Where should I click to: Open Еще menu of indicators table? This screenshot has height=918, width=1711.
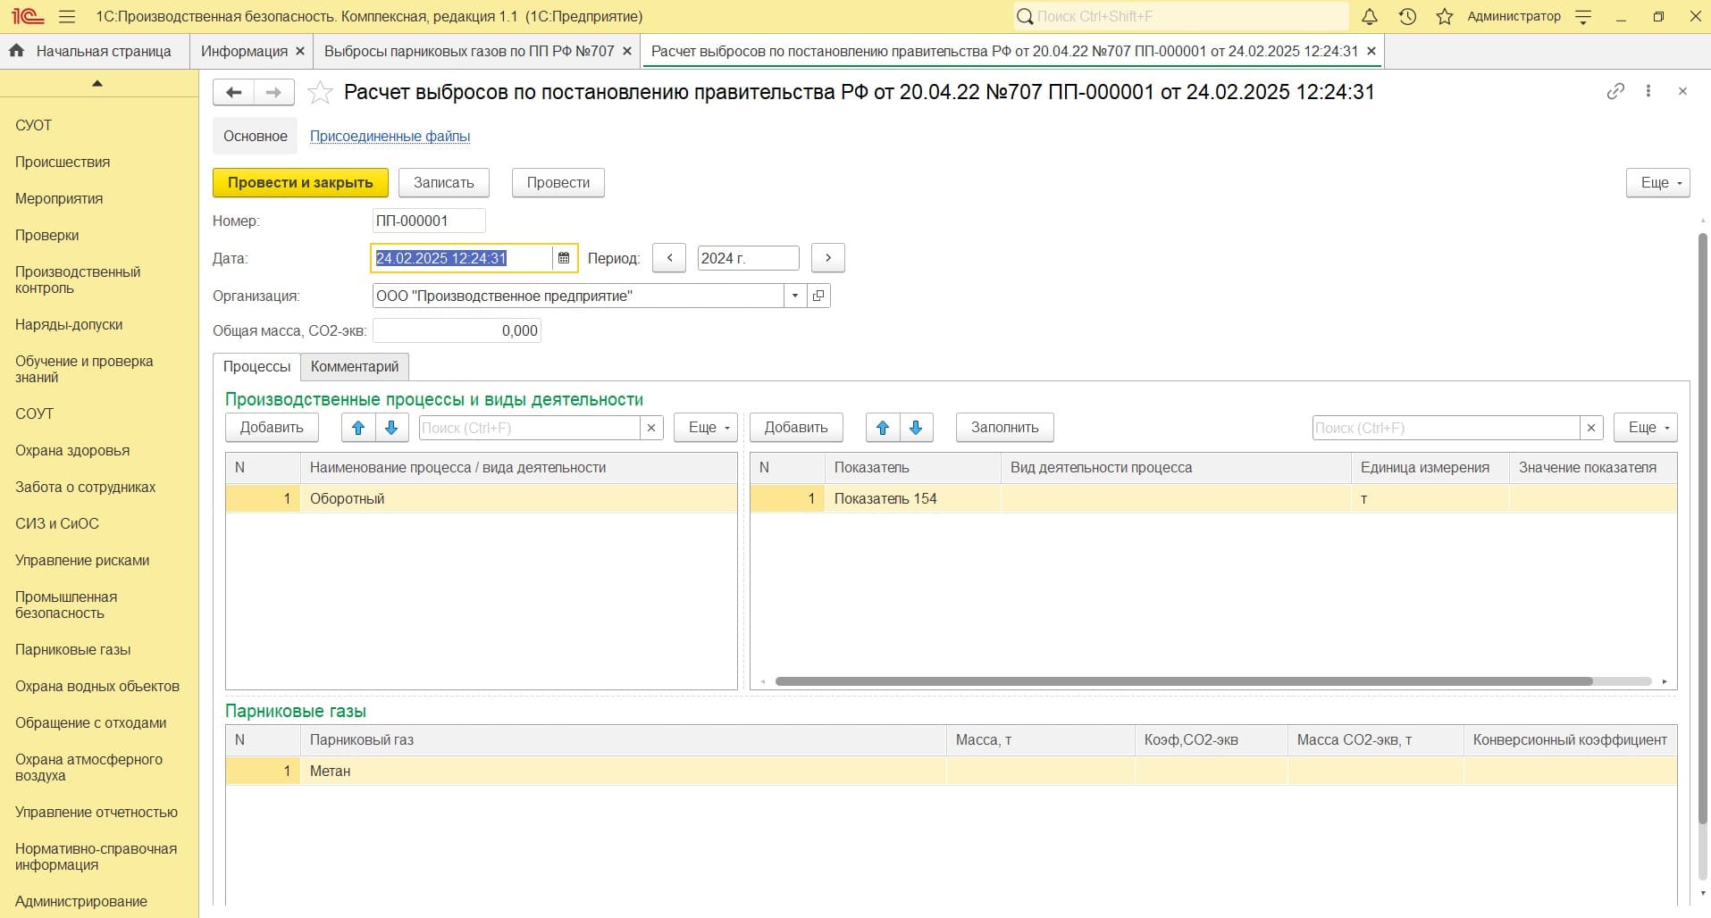[1646, 428]
